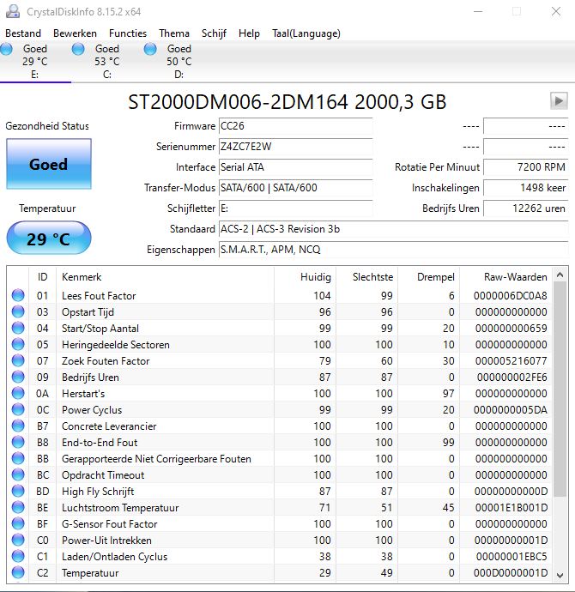Click the status circle for Herstart's
The image size is (575, 592).
pos(18,393)
